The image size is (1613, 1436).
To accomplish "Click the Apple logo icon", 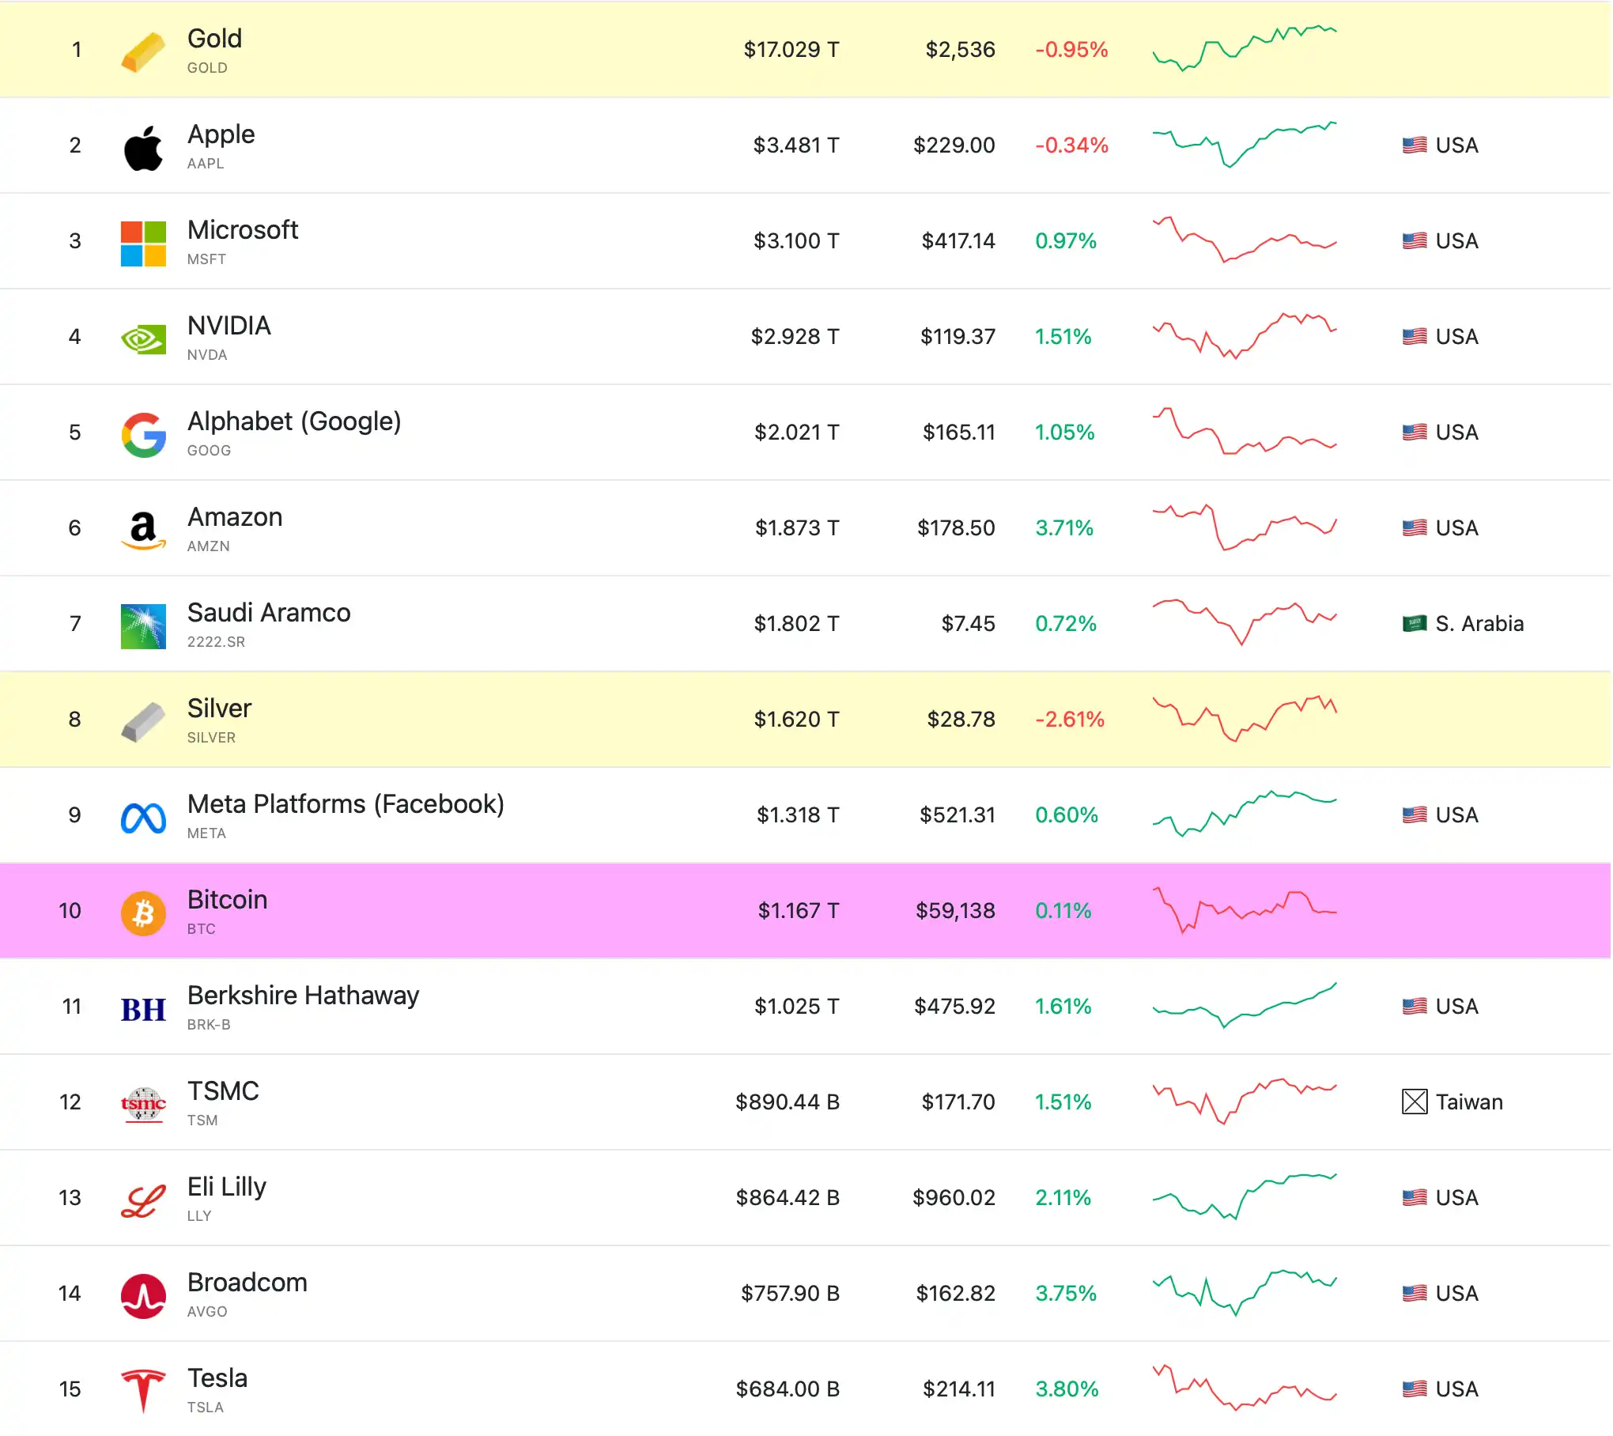I will pyautogui.click(x=143, y=148).
